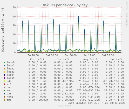Click the var dark blue legend swatch
The height and width of the screenshot is (109, 129).
pyautogui.click(x=4, y=94)
